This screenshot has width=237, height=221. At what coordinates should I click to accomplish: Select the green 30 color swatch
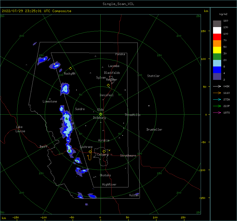click(217, 57)
